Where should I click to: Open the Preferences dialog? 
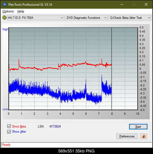point(127,136)
